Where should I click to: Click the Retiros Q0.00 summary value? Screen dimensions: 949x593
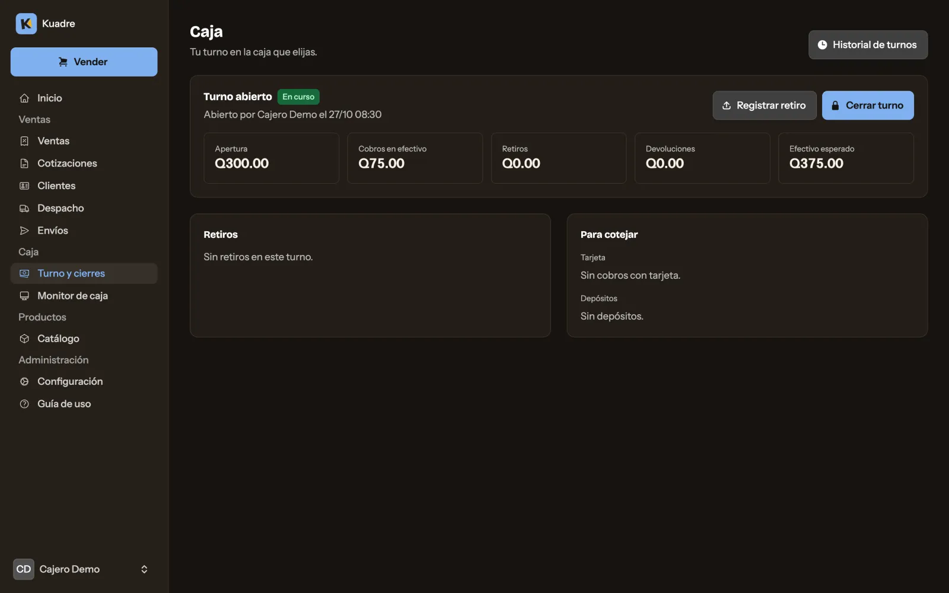pos(521,164)
